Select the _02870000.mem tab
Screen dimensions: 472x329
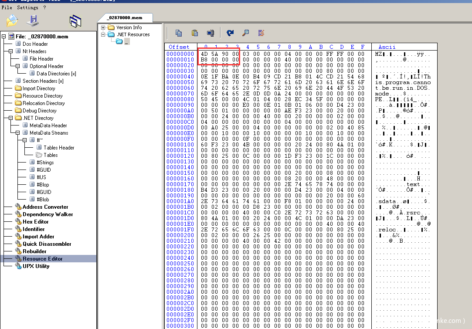coord(124,18)
